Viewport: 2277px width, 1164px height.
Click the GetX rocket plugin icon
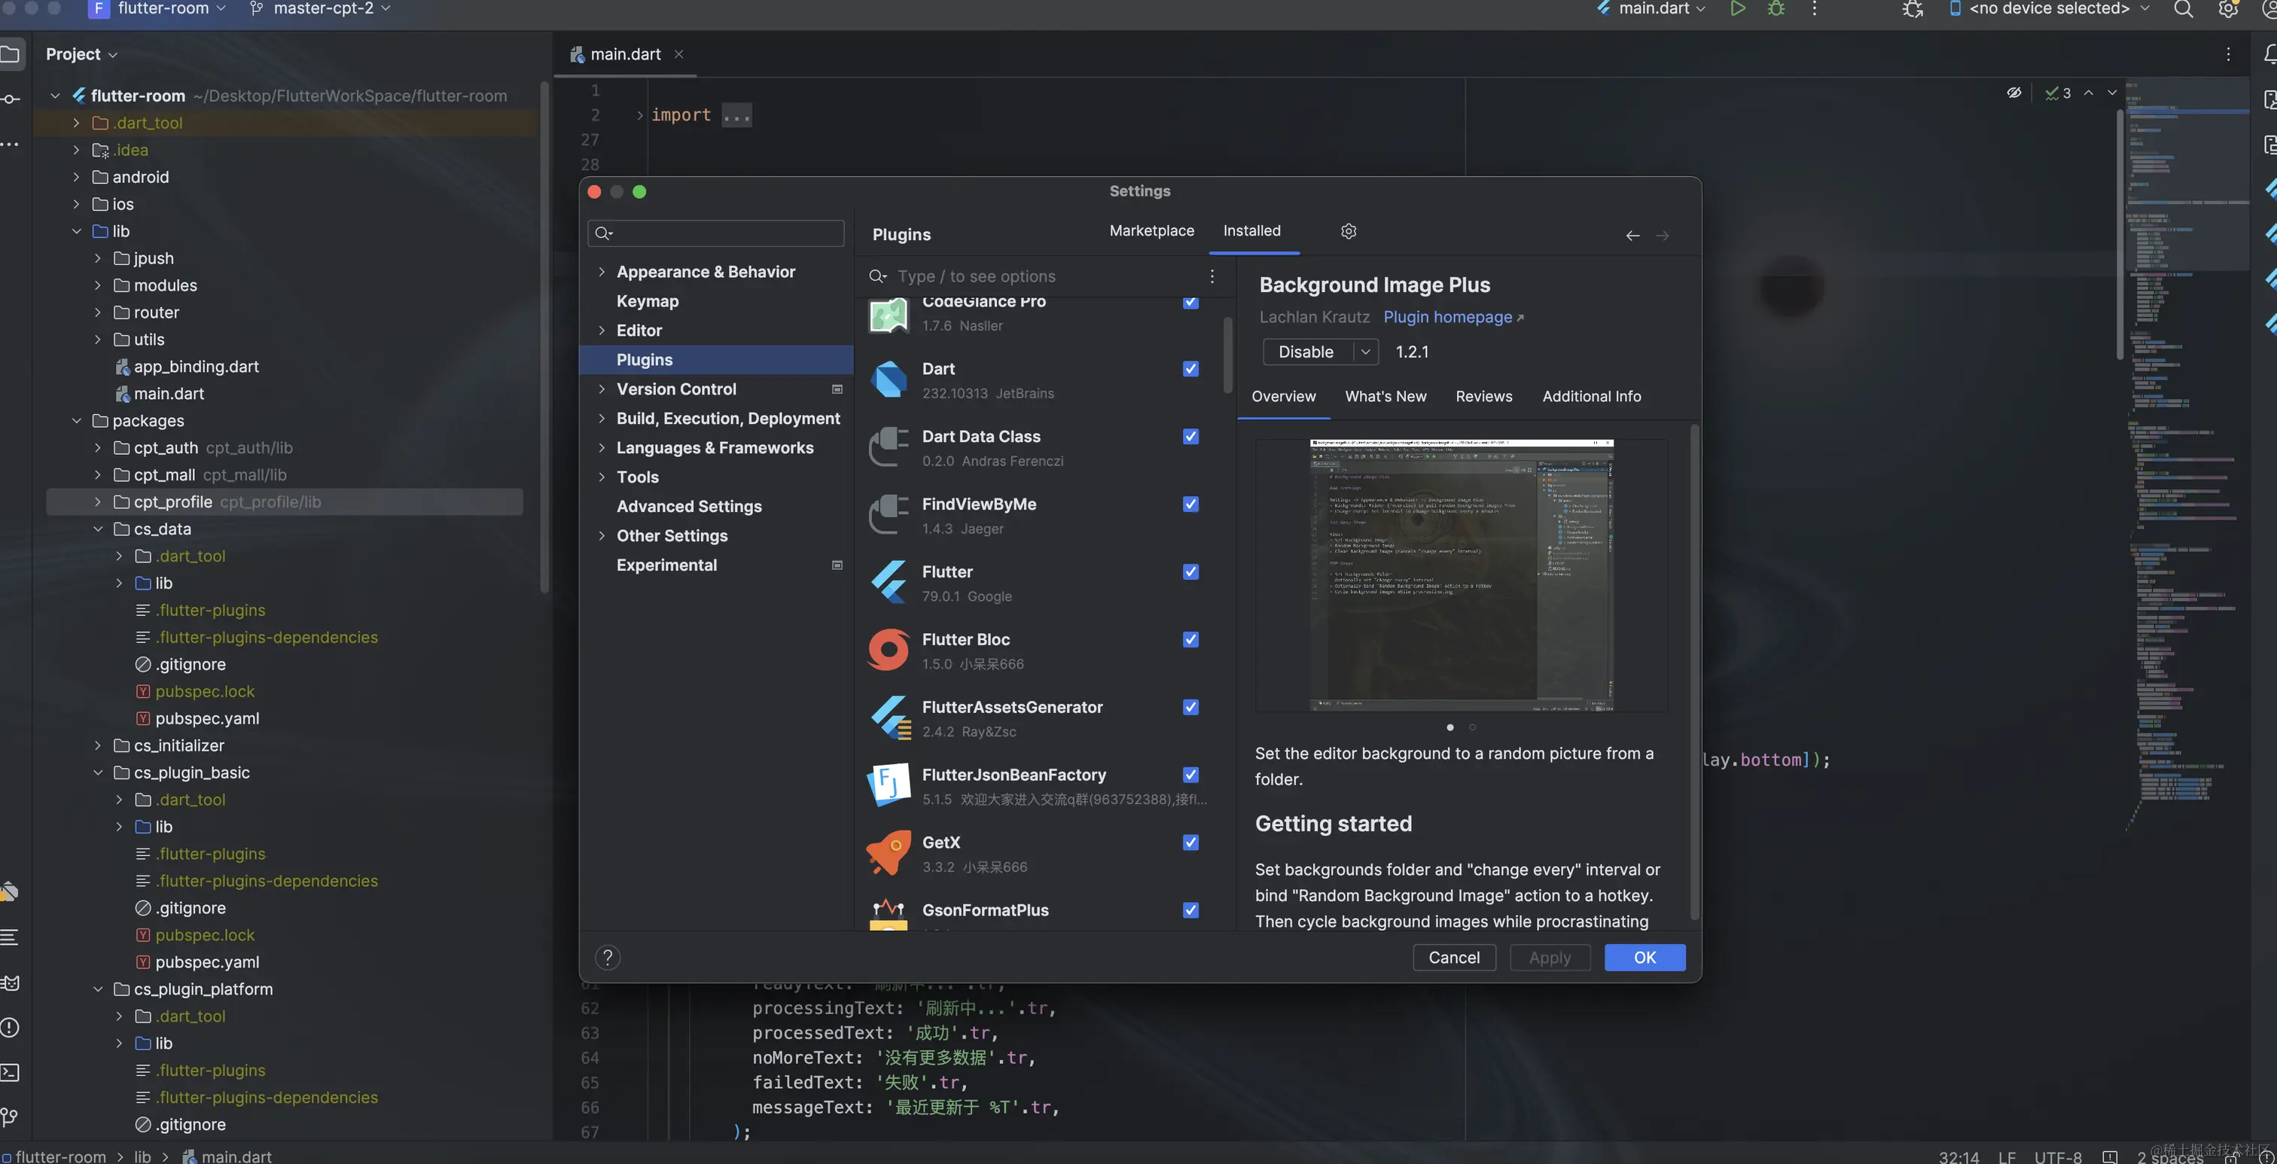[x=889, y=853]
